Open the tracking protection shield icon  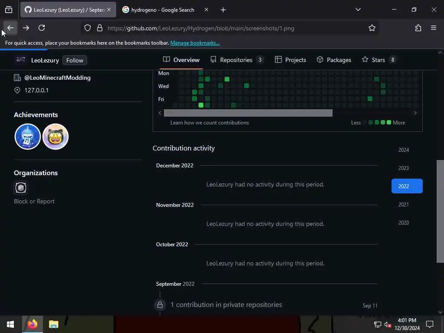(x=88, y=28)
